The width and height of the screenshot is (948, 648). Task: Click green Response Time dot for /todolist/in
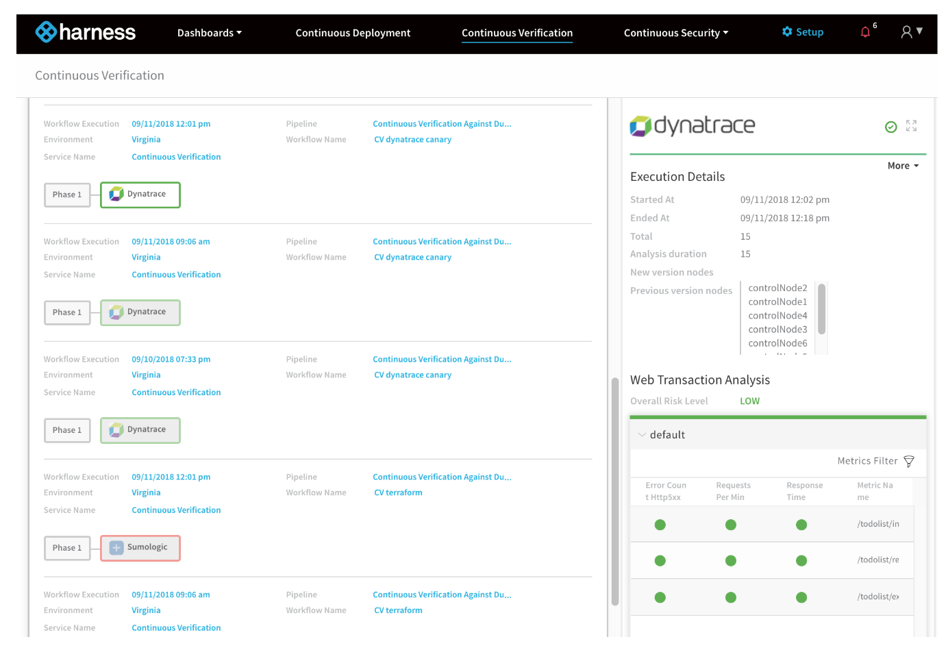coord(801,525)
